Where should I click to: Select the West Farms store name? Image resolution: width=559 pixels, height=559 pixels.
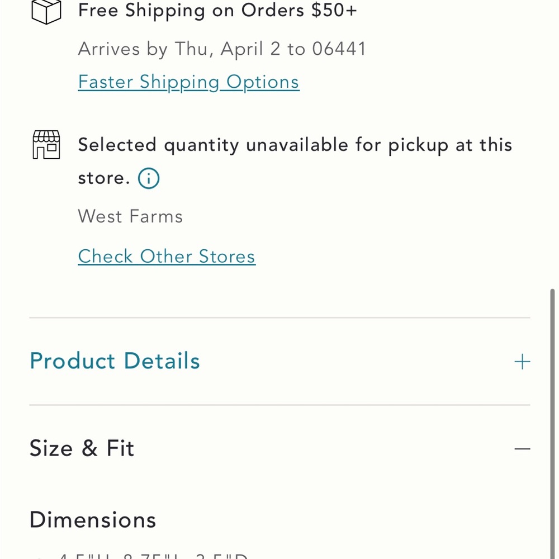tap(130, 216)
